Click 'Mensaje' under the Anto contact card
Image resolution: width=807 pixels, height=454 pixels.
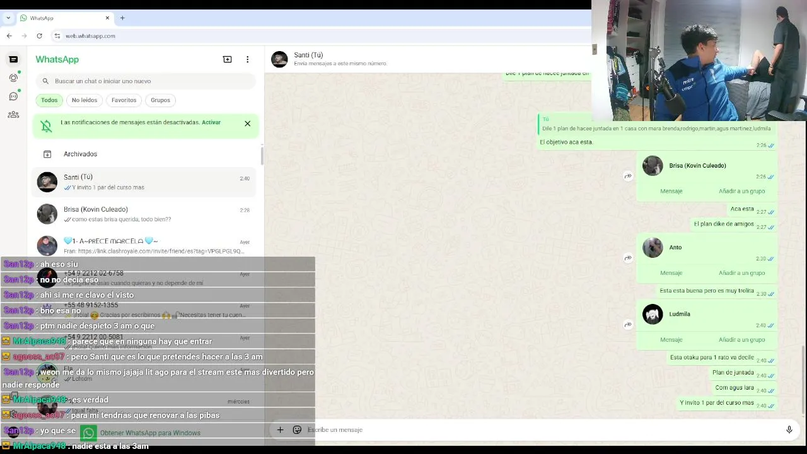[x=671, y=273]
